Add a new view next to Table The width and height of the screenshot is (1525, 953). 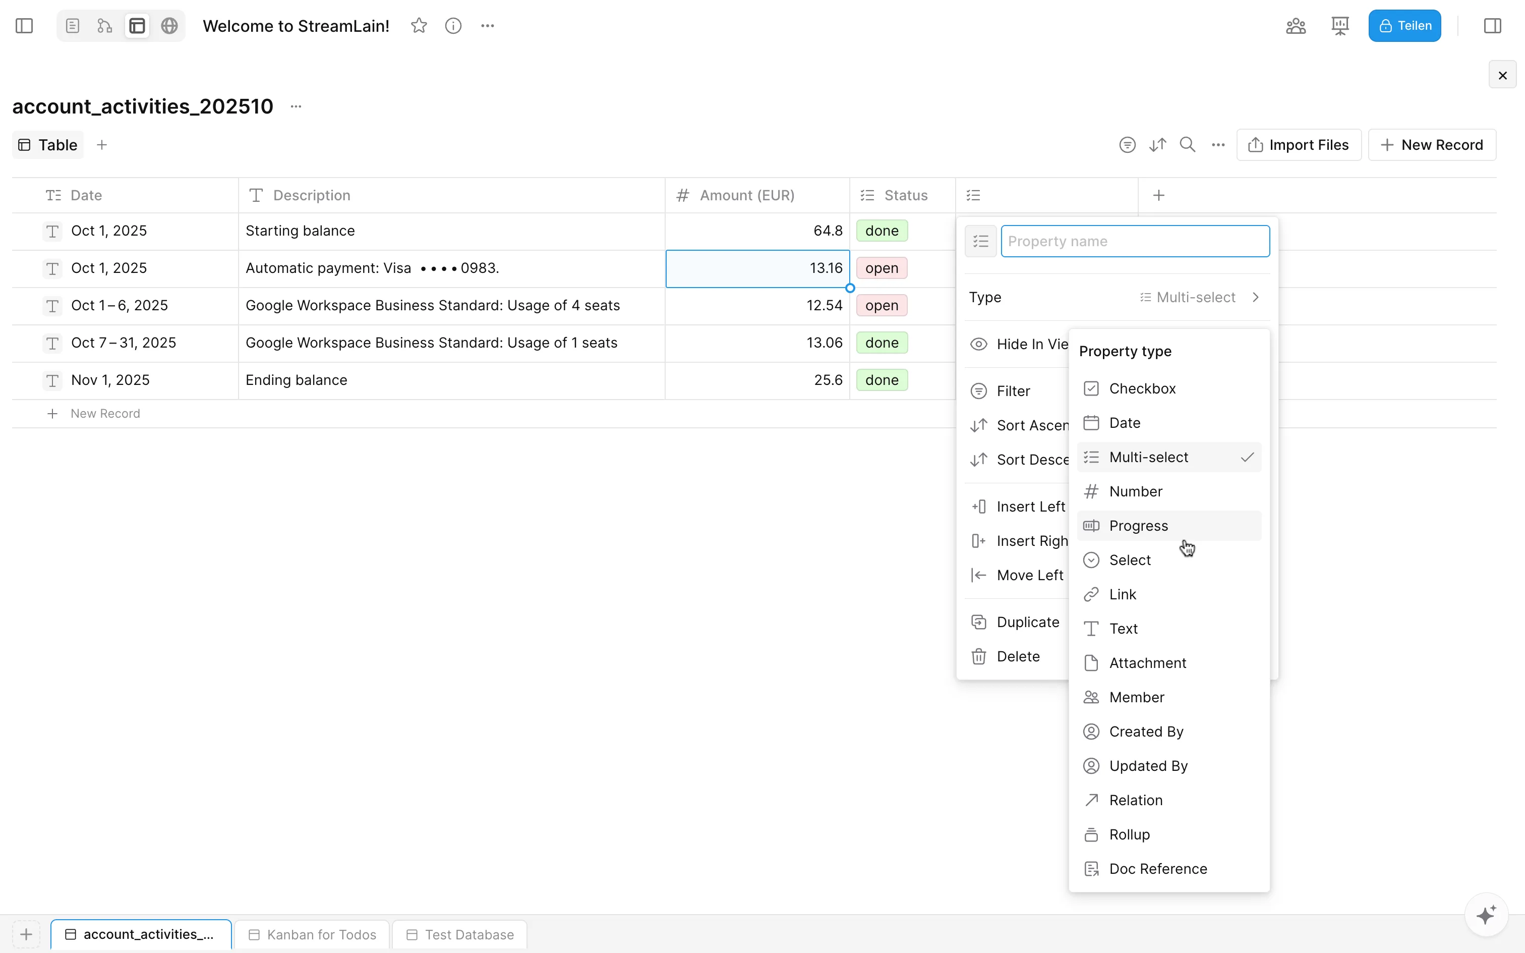pyautogui.click(x=101, y=145)
